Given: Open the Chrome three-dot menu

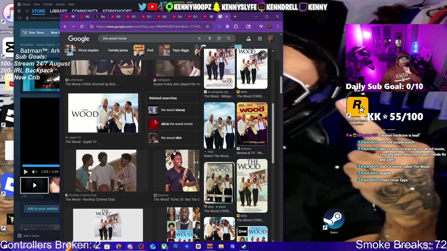Looking at the screenshot, I should 278,26.
